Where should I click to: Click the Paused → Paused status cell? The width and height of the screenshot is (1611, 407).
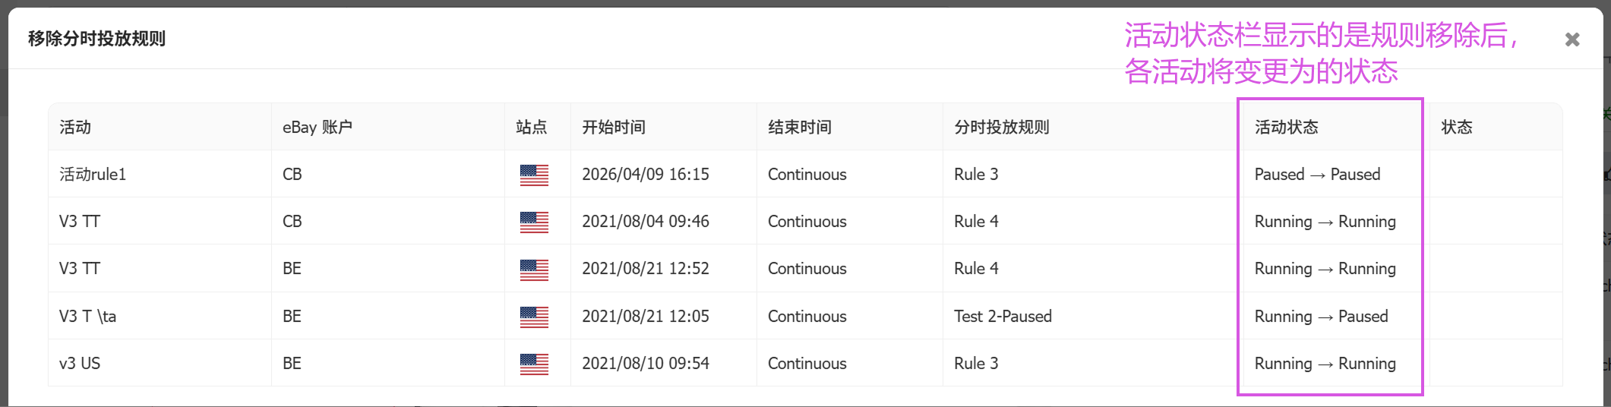coord(1317,175)
